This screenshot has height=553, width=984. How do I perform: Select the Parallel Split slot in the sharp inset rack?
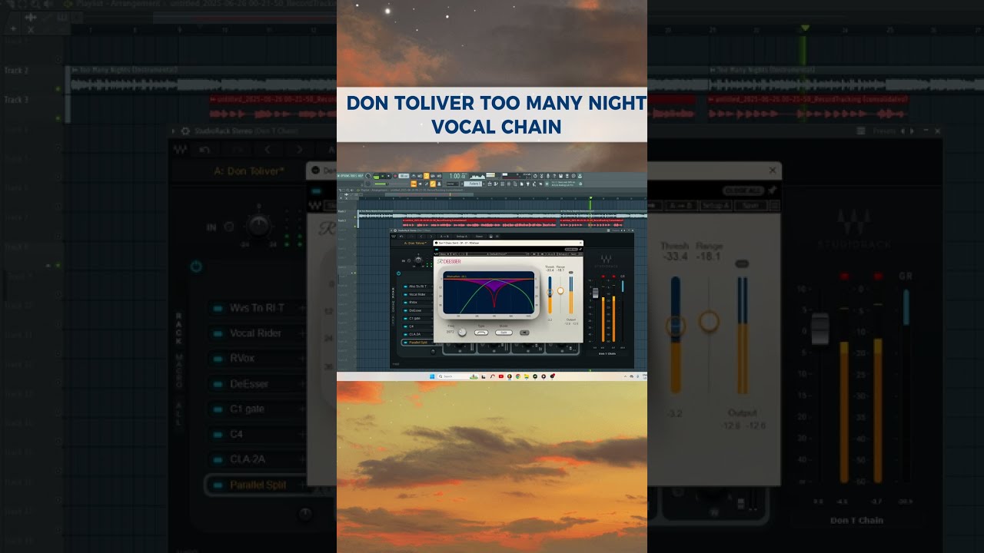pos(417,343)
